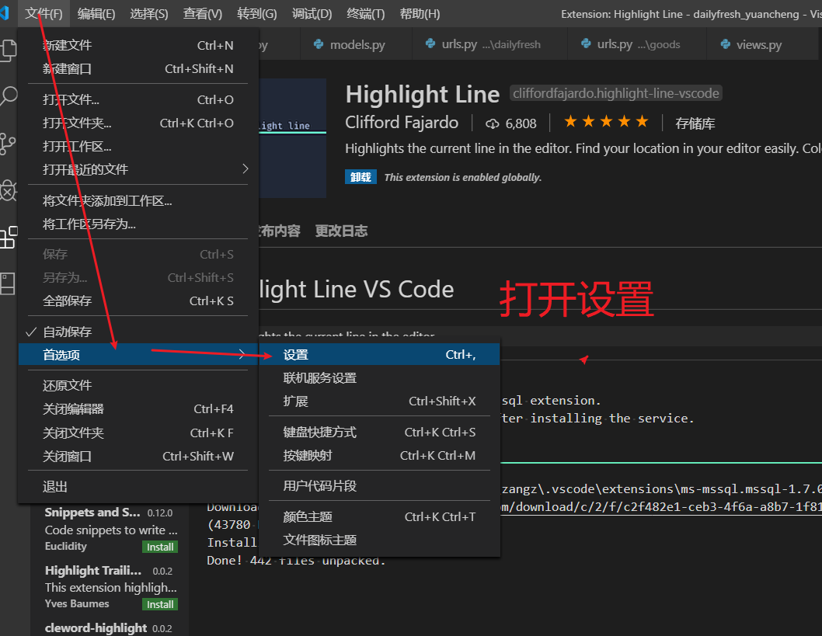This screenshot has height=636, width=822.
Task: Open the 存储库 (Repository) link
Action: pyautogui.click(x=695, y=123)
